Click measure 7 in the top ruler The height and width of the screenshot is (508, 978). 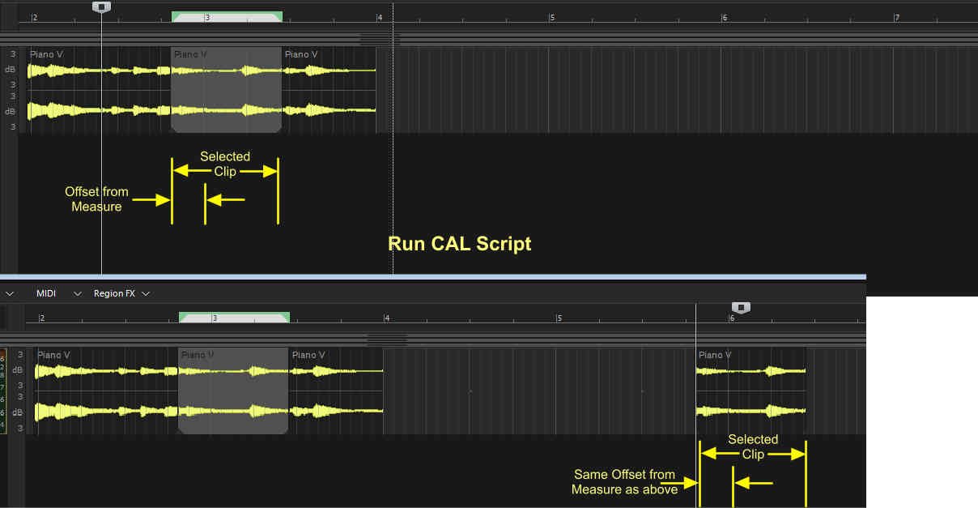(896, 17)
